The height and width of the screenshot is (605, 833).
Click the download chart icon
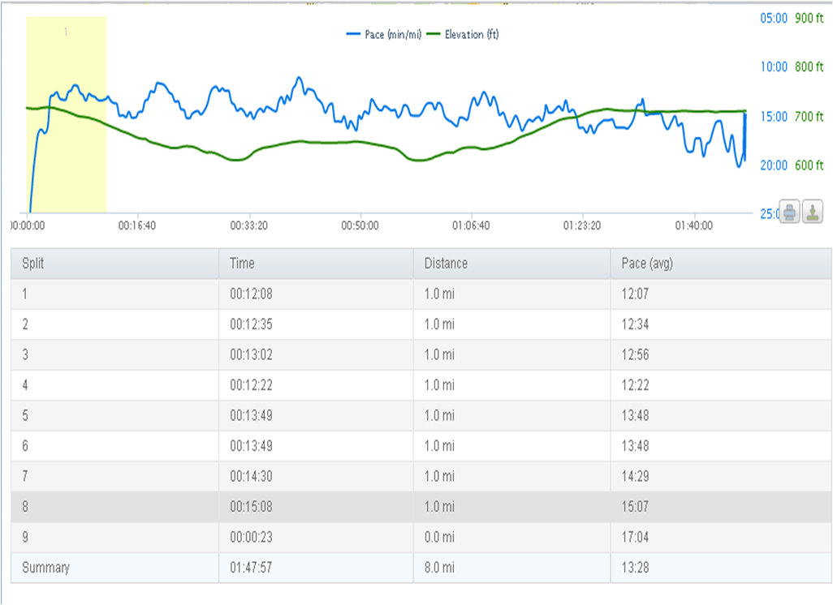pos(813,212)
